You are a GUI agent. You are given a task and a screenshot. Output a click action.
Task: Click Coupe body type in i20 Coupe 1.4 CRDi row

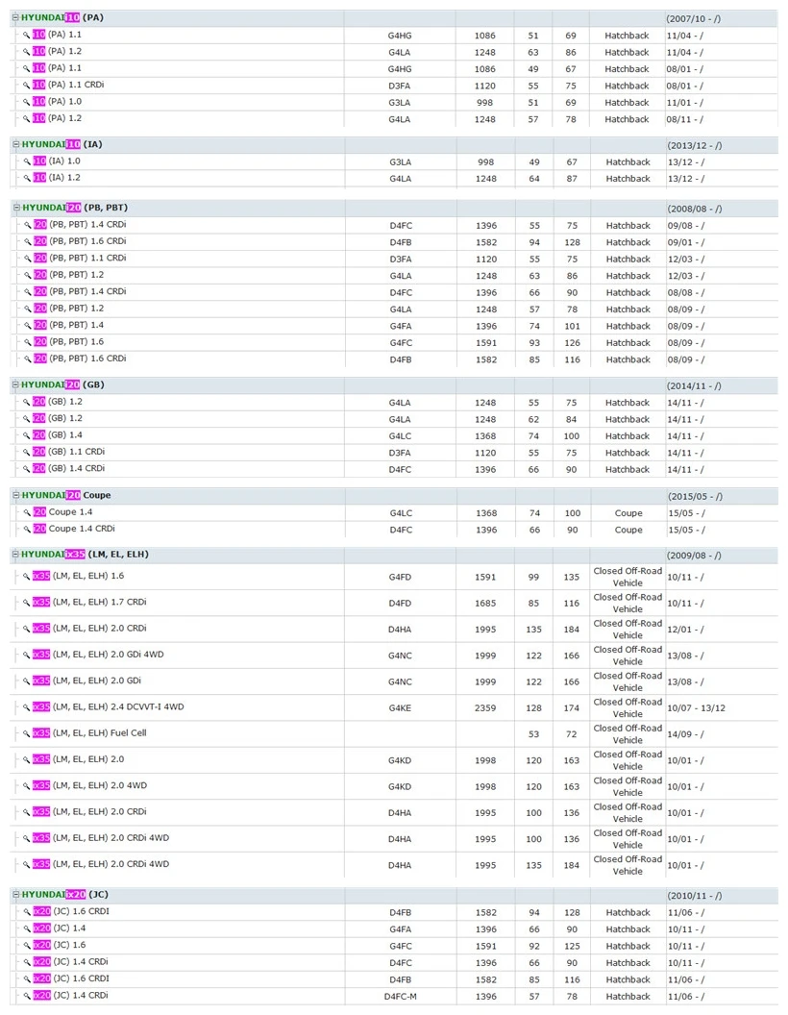click(628, 531)
